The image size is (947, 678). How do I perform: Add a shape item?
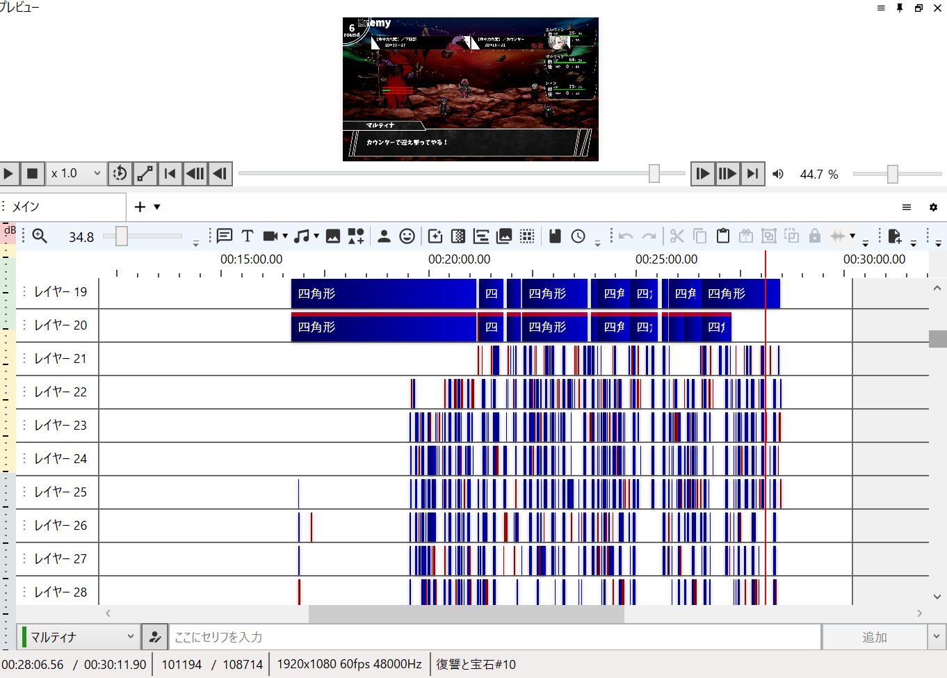pos(356,236)
